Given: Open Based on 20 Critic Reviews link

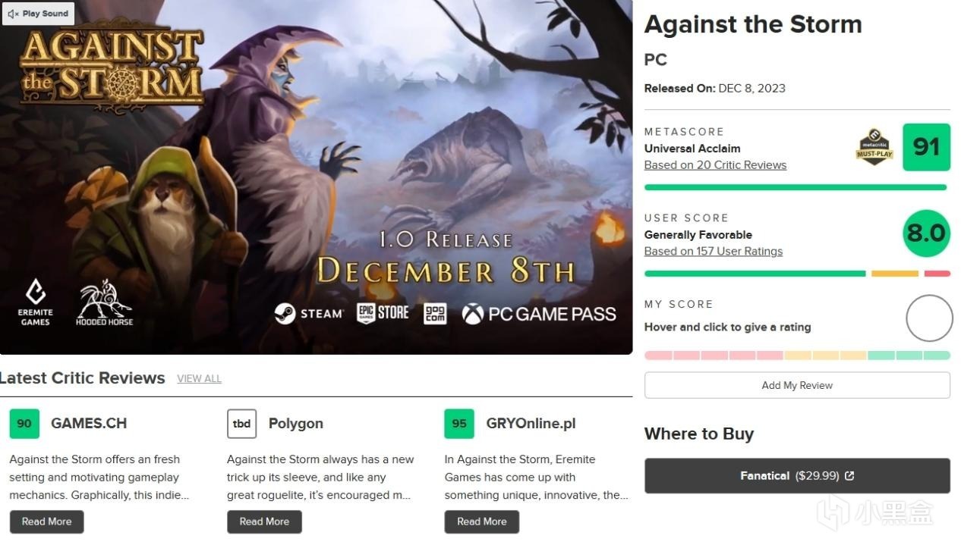Looking at the screenshot, I should click(715, 165).
